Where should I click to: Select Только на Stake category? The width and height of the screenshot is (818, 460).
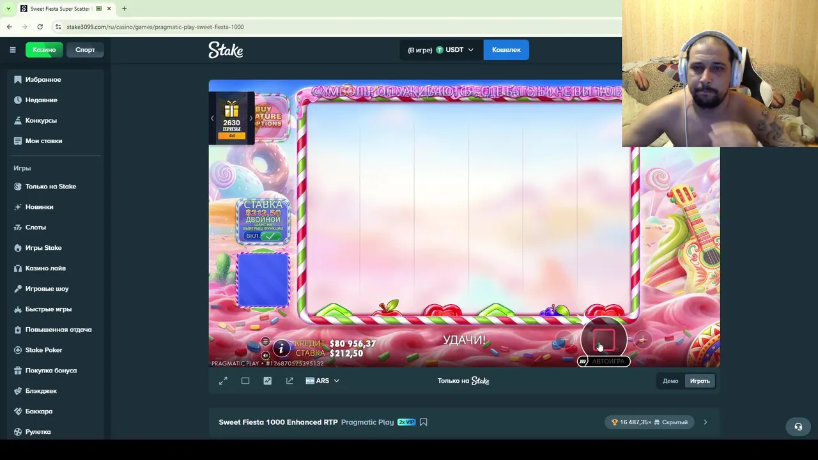(x=56, y=187)
